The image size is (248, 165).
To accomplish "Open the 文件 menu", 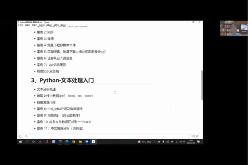I will (x=20, y=25).
